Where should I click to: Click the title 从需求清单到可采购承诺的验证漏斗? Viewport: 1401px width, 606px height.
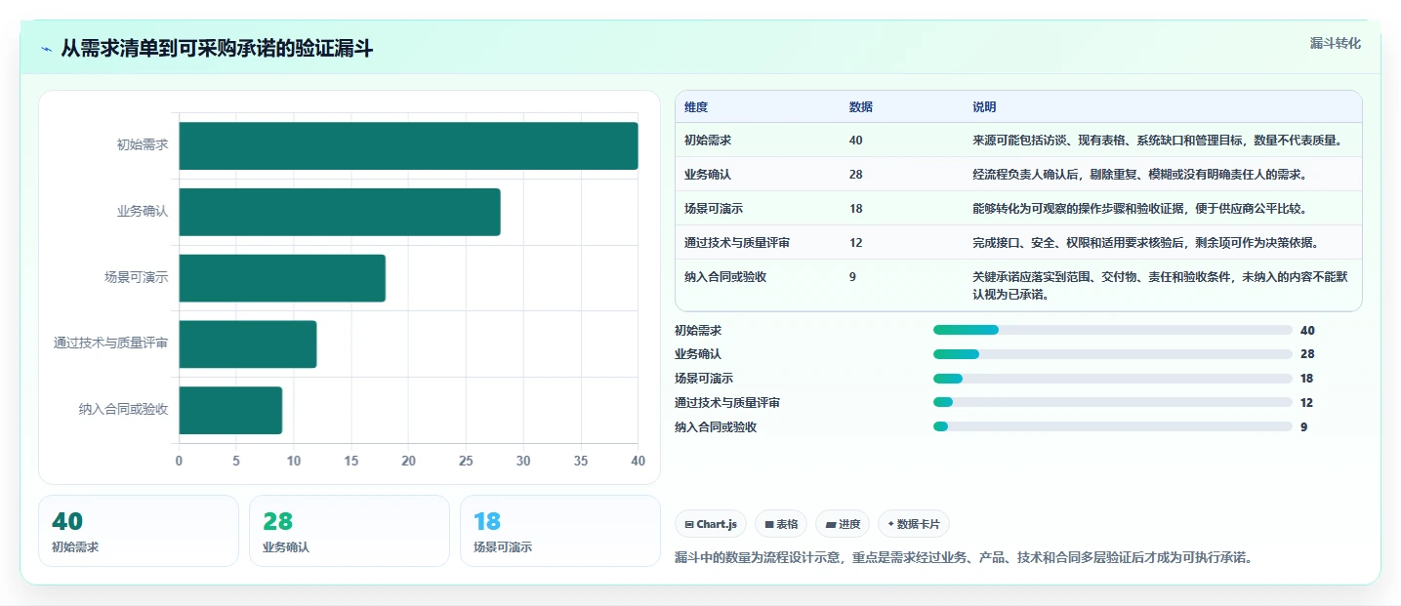(217, 49)
